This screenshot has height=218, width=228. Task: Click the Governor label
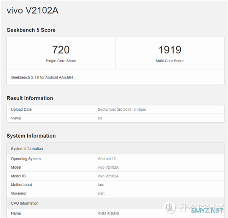[19, 193]
